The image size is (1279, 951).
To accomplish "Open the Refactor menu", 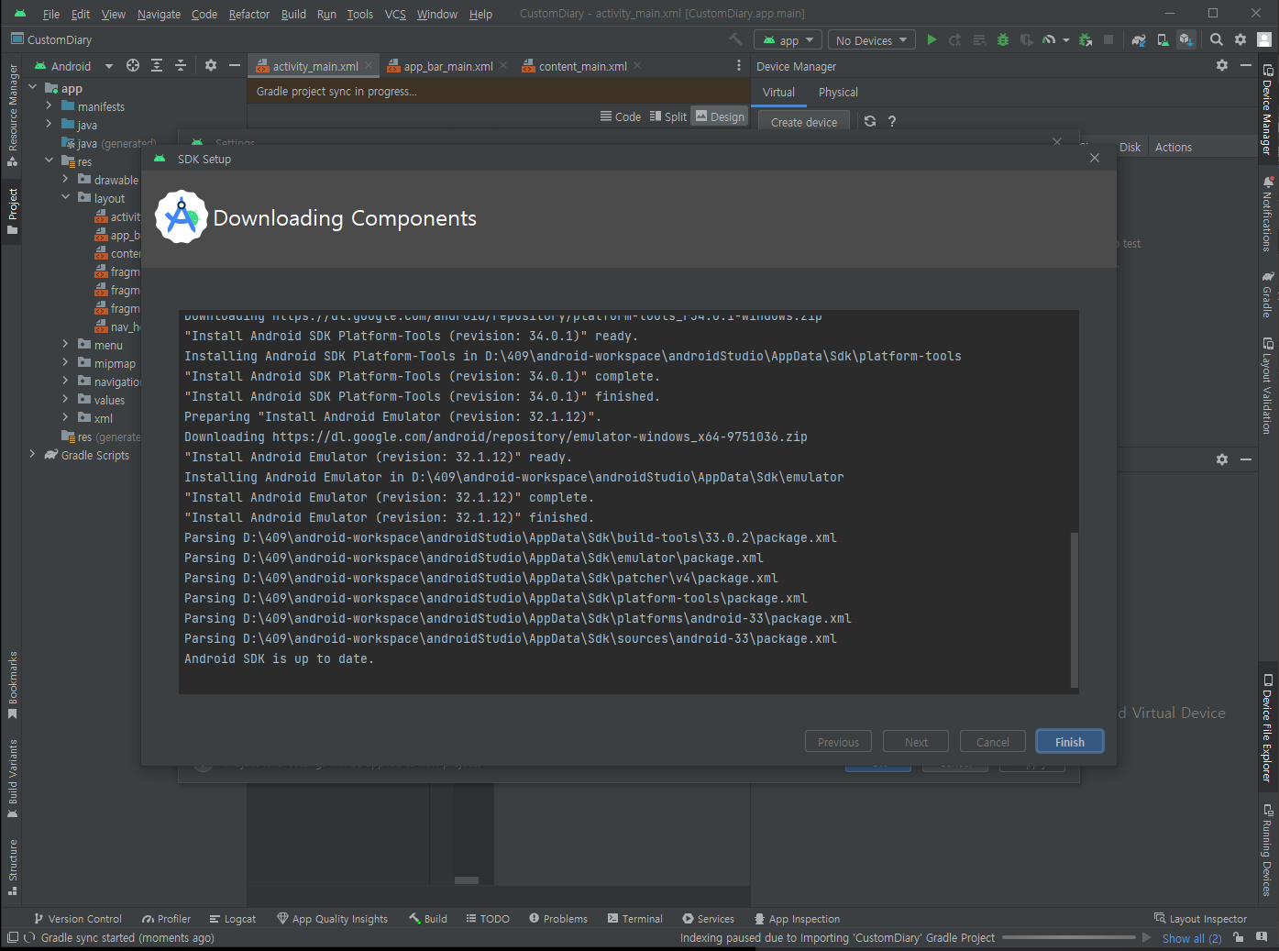I will point(248,14).
